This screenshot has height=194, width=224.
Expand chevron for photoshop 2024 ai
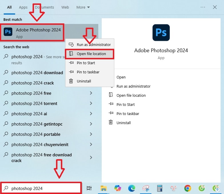(x=91, y=114)
